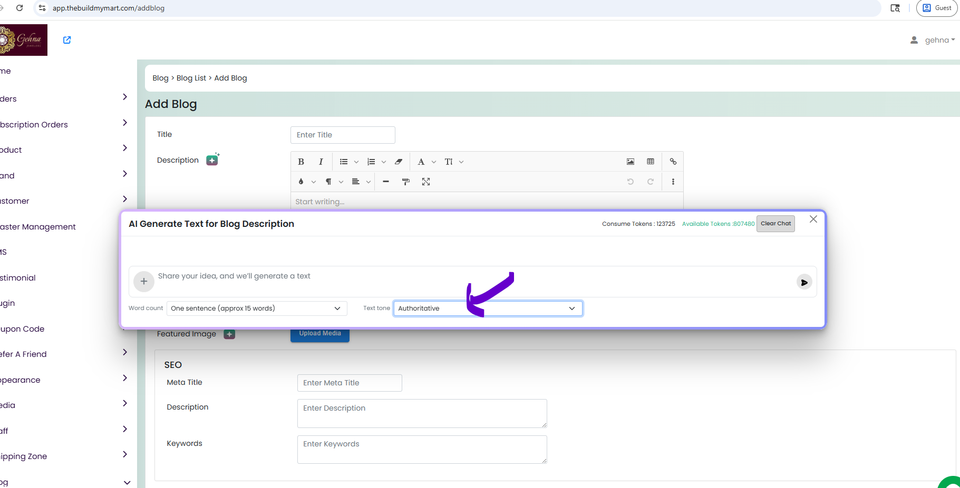960x488 pixels.
Task: Insert image into description editor
Action: 631,162
